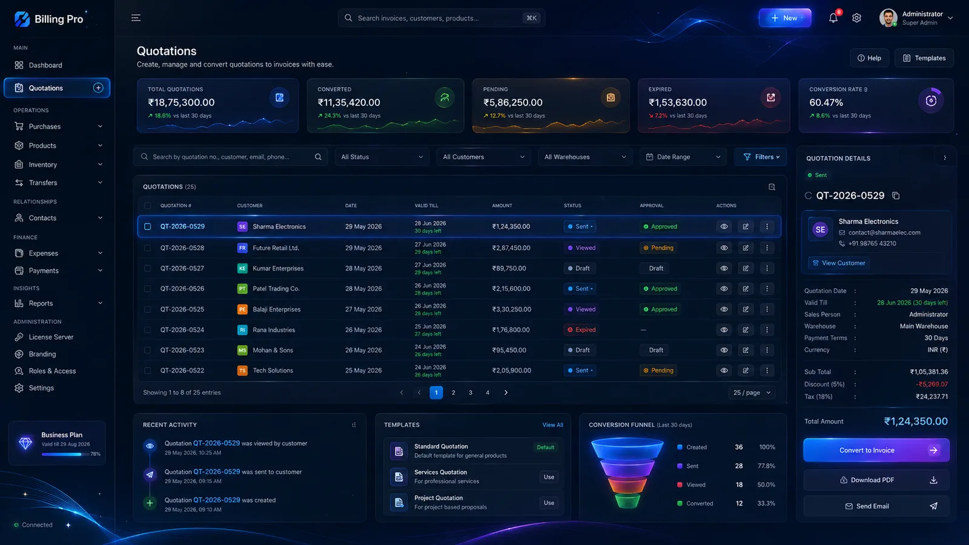Select checkbox for QT-2026-0527 row

tap(148, 268)
